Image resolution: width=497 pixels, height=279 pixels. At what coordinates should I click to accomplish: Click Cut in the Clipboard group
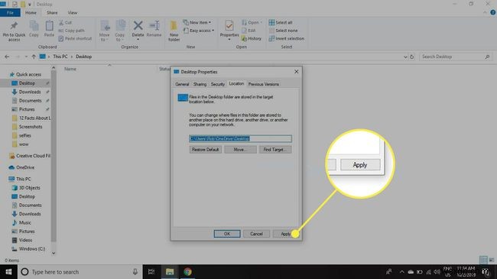tap(65, 22)
